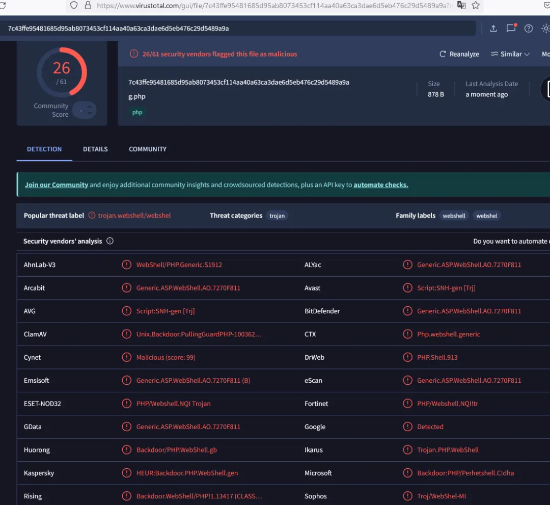
Task: Click the upload file icon
Action: coord(493,29)
